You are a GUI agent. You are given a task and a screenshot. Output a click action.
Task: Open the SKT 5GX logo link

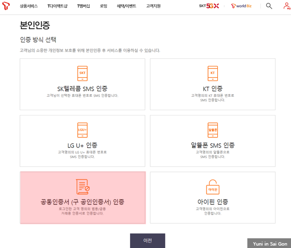(209, 6)
